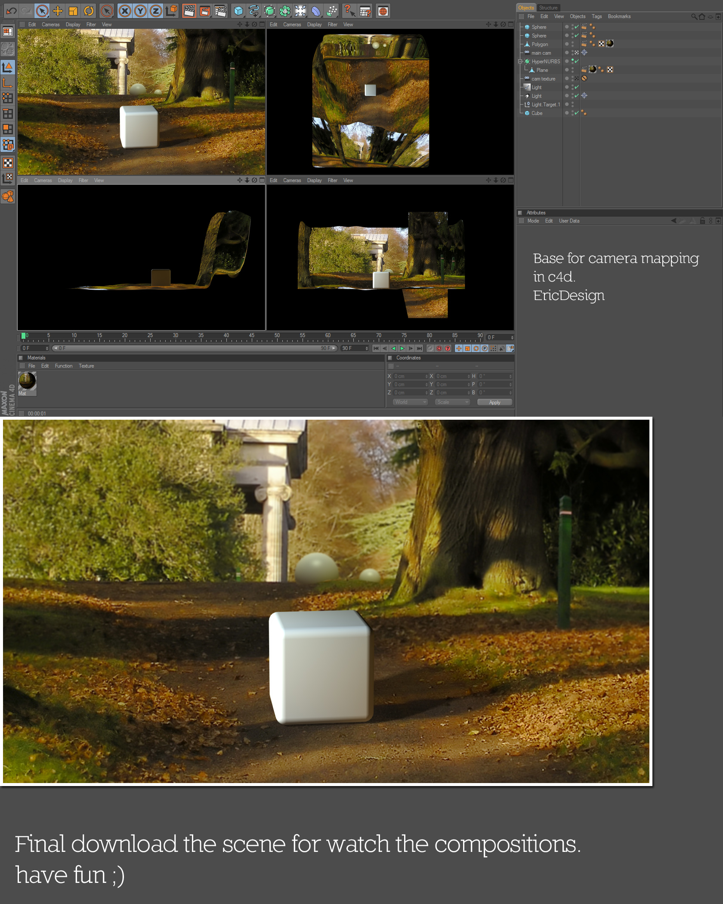Enable the cam texture camera toggle
Image resolution: width=723 pixels, height=904 pixels.
[577, 78]
